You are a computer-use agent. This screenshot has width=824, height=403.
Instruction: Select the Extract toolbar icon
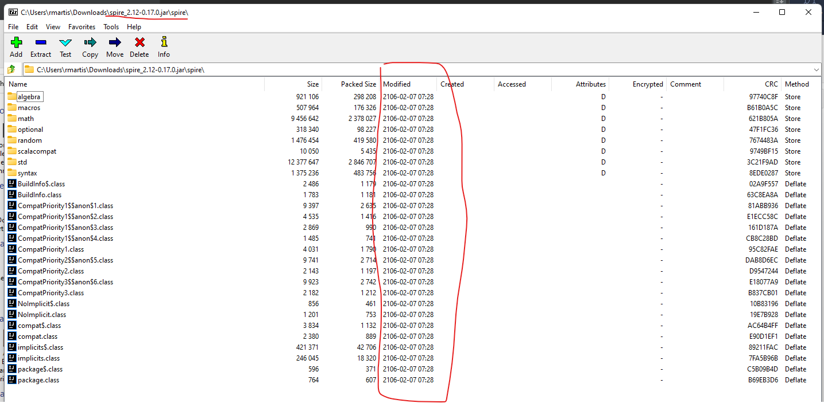[x=40, y=46]
